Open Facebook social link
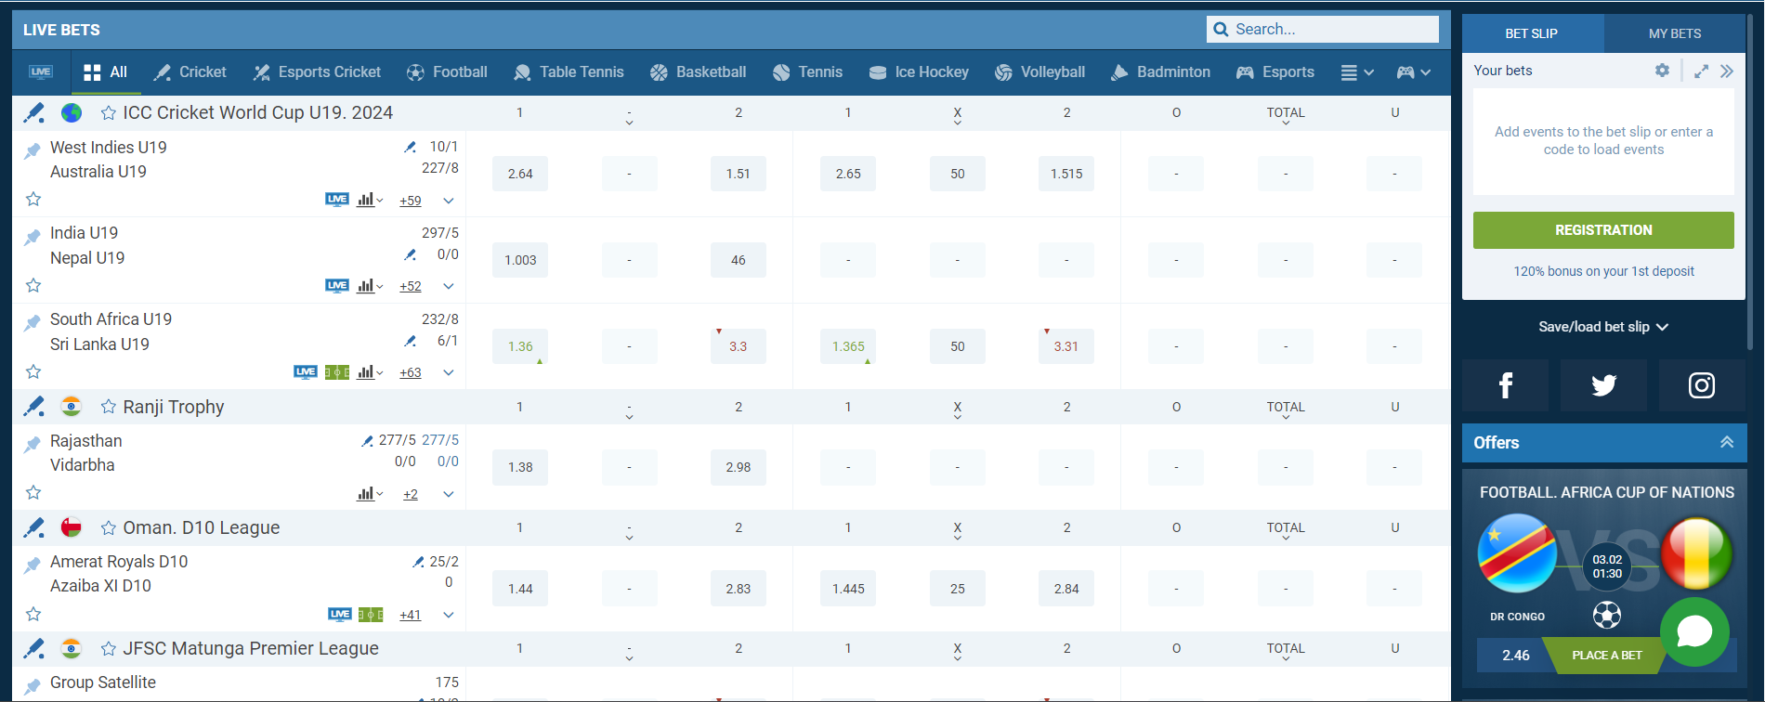The width and height of the screenshot is (1765, 702). pos(1505,385)
